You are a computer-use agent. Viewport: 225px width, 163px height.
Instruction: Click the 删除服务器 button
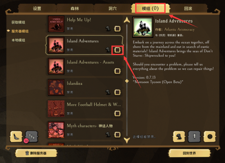(x=36, y=153)
